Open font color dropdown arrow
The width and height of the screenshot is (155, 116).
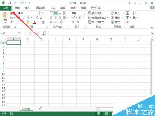38,22
